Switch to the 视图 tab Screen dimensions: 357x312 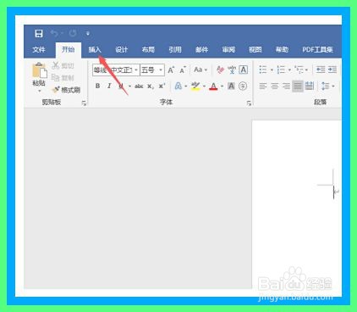tap(255, 50)
